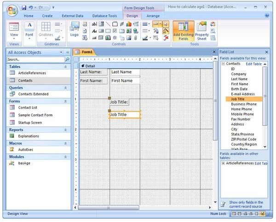The height and width of the screenshot is (222, 276).
Task: Customize Quick Access Toolbar dropdown
Action: pos(53,7)
